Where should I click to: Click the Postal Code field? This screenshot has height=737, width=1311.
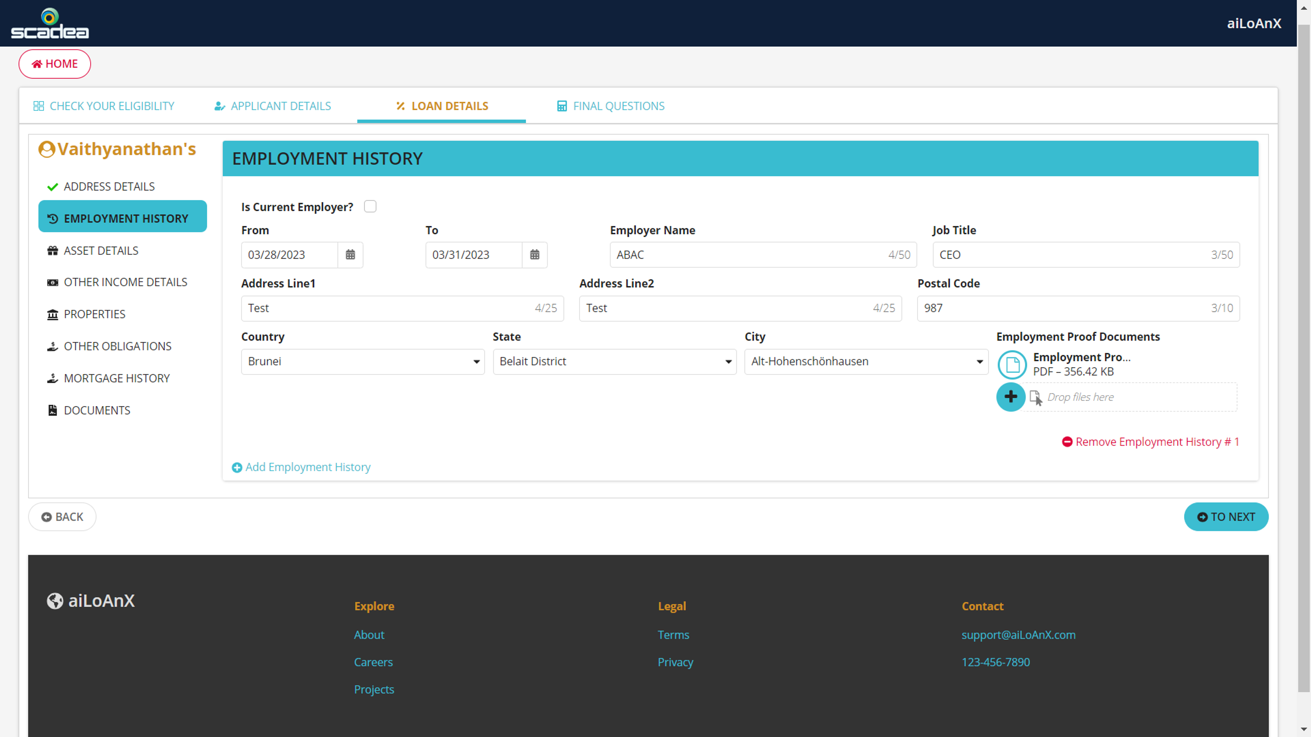1078,308
